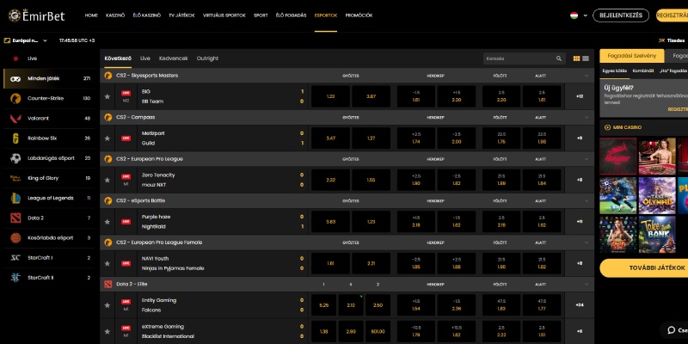Open the TV Játékok menu item
Image resolution: width=688 pixels, height=344 pixels.
[181, 15]
